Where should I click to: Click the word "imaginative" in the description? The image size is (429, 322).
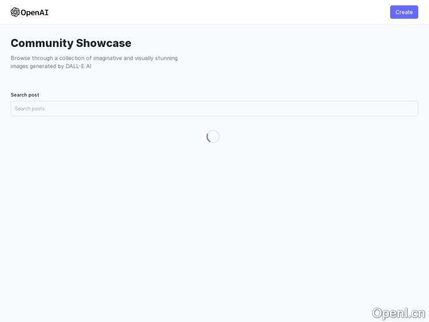click(x=108, y=58)
